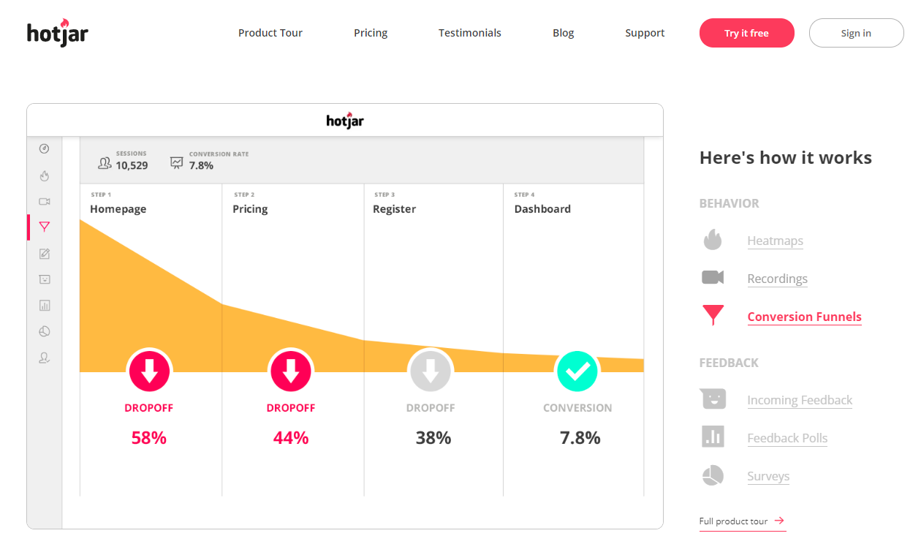Screen dimensions: 921x555
Task: Click the user icon at sidebar bottom
Action: point(44,358)
